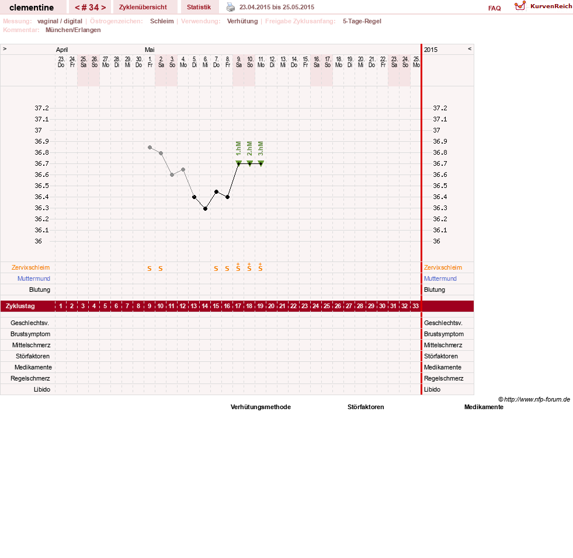Click the 'Verhütung' usage value

(x=242, y=21)
